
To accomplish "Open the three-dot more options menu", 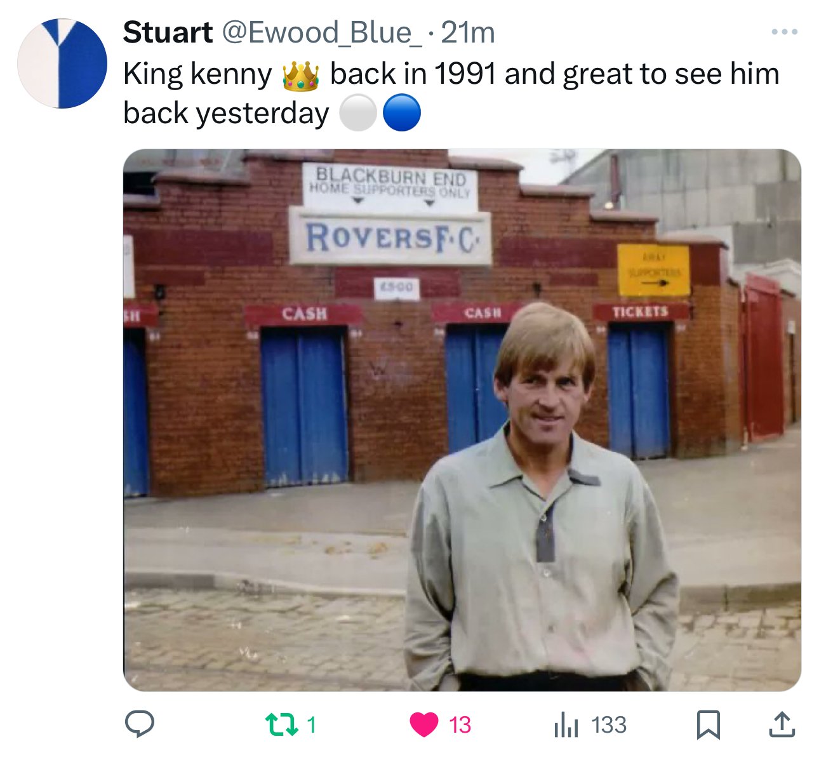I will pyautogui.click(x=784, y=32).
